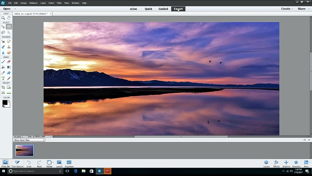Open the Layers panel

266,163
